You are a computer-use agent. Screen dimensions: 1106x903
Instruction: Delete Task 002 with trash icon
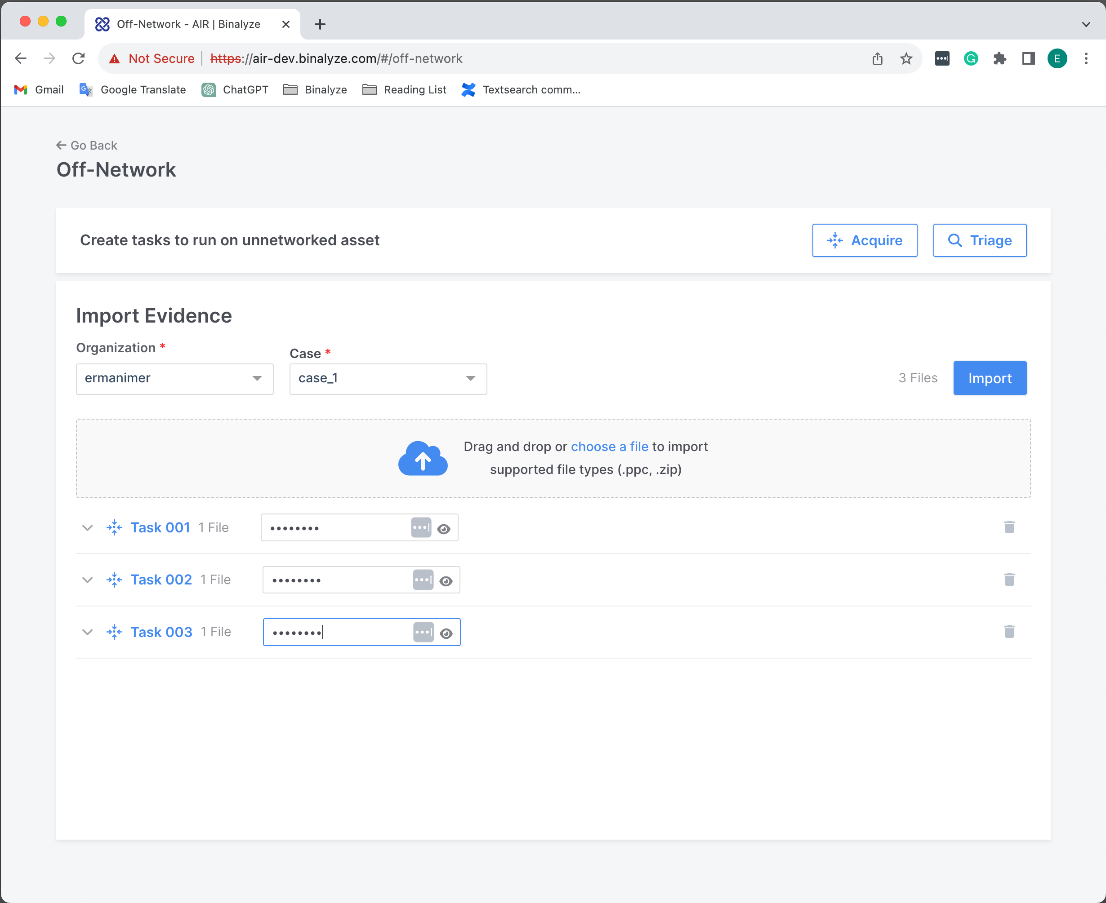(x=1009, y=579)
